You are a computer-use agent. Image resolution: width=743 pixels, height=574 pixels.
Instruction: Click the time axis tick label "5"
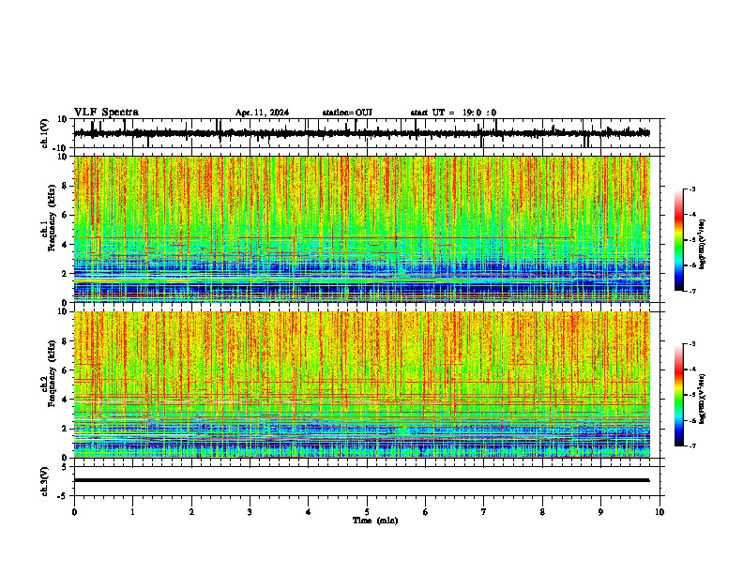pyautogui.click(x=367, y=512)
